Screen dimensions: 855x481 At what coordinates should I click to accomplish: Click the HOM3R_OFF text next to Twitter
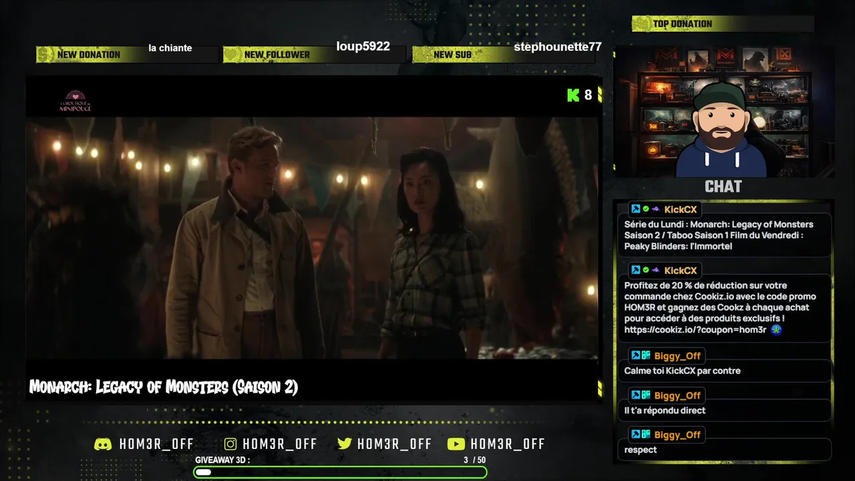click(395, 444)
